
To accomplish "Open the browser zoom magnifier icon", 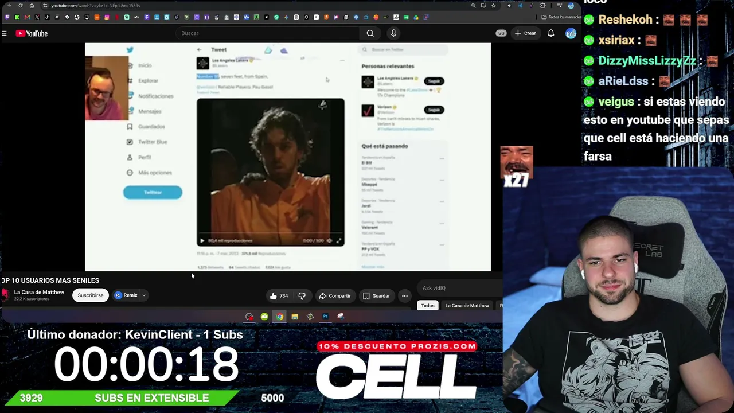I will coord(473,6).
